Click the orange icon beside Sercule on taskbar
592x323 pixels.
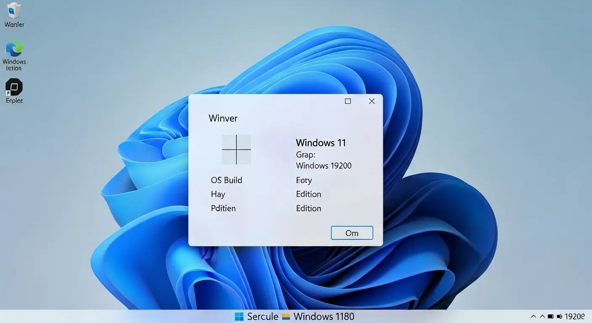(286, 317)
